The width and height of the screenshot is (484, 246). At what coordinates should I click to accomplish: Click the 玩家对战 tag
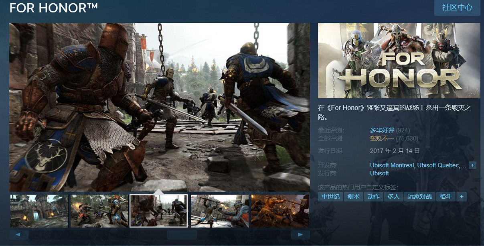tap(419, 197)
